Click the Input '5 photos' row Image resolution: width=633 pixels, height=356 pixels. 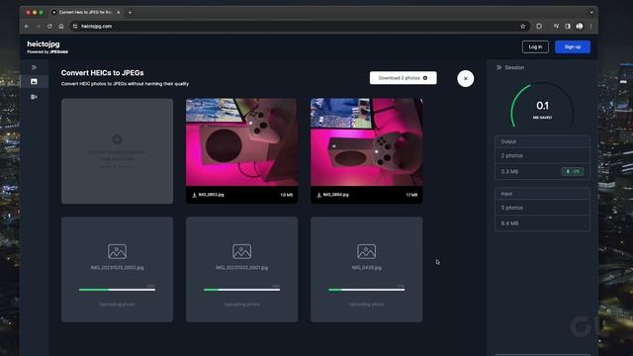542,208
